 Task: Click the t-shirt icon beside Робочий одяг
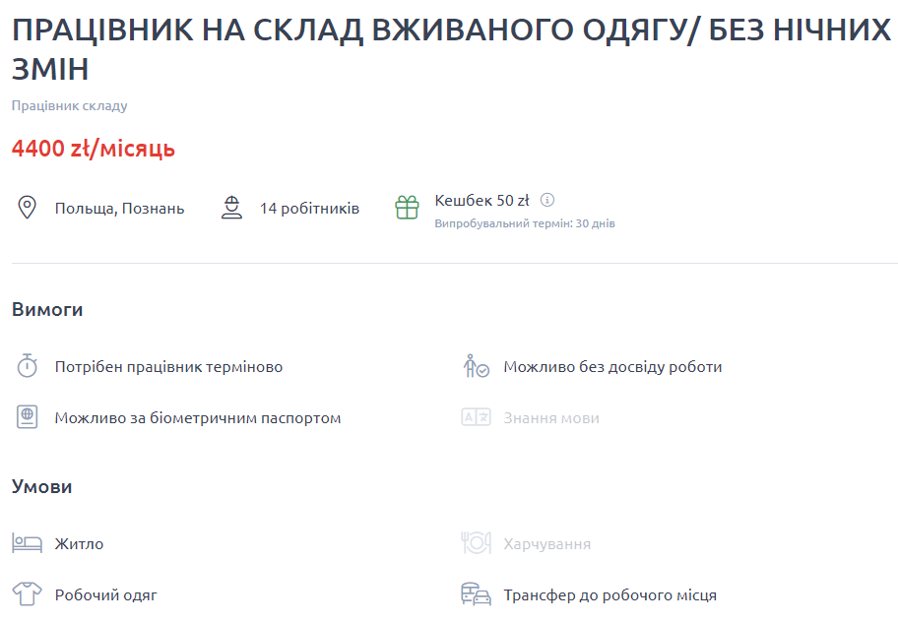tap(28, 593)
